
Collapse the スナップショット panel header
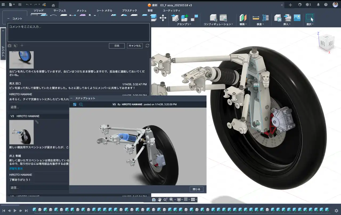coord(71,98)
